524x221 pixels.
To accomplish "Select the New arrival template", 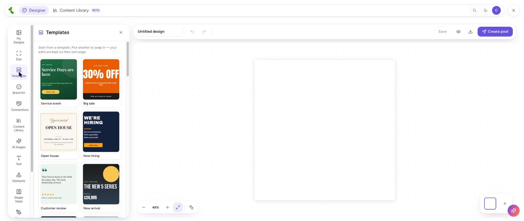I will click(x=101, y=187).
